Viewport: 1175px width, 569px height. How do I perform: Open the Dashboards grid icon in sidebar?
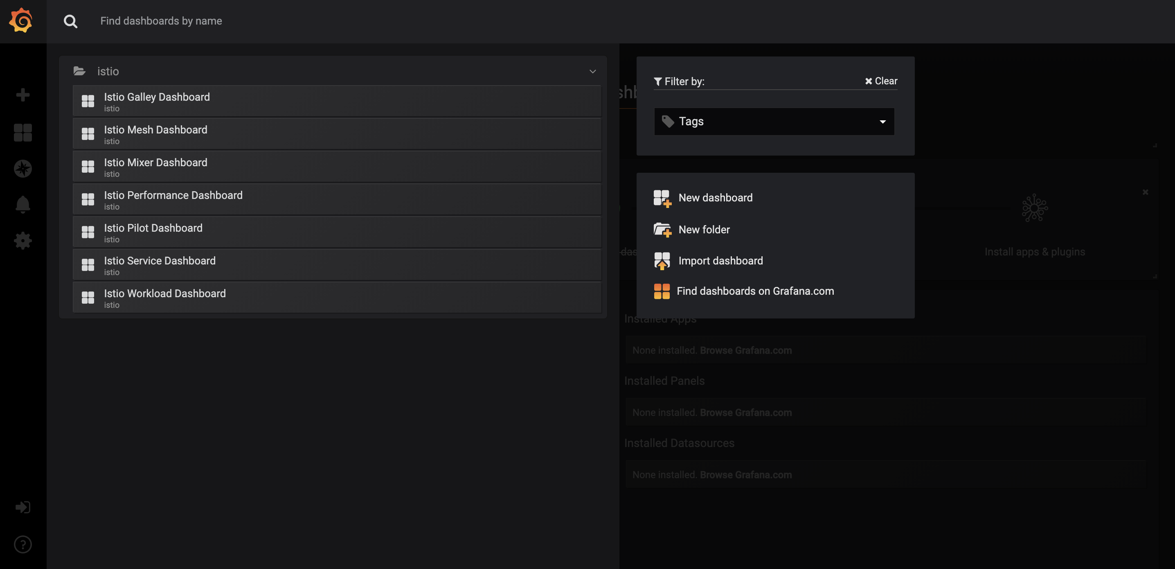coord(23,132)
